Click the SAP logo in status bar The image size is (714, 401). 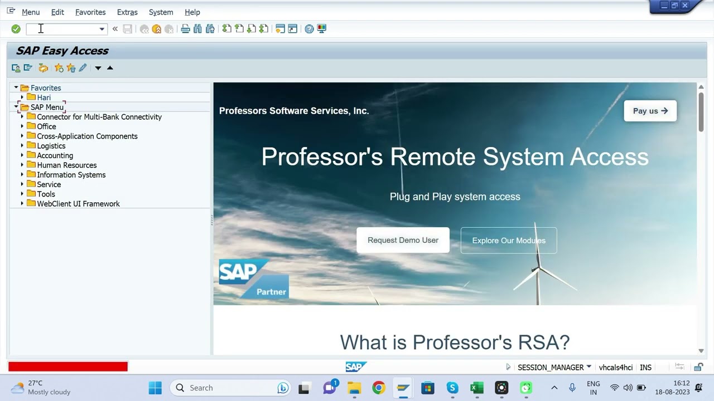pyautogui.click(x=356, y=367)
